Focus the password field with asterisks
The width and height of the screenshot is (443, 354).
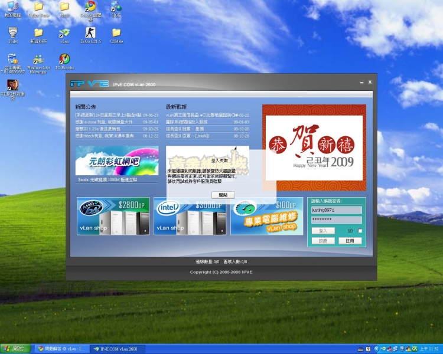[x=336, y=219]
